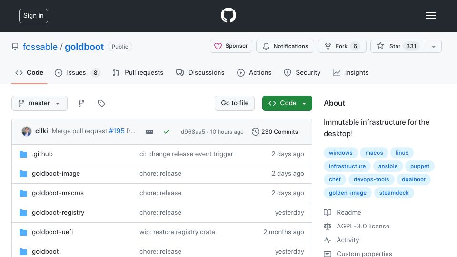Select the steamdeck topic tag

pyautogui.click(x=394, y=193)
